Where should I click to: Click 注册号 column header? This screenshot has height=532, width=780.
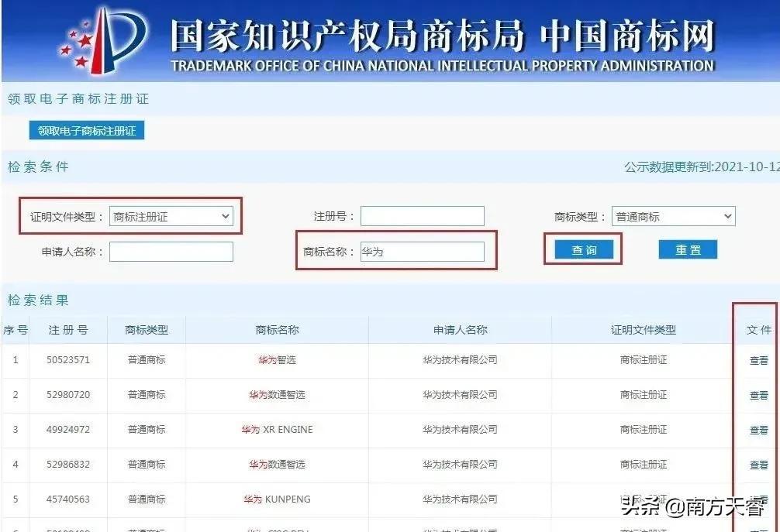(x=68, y=330)
